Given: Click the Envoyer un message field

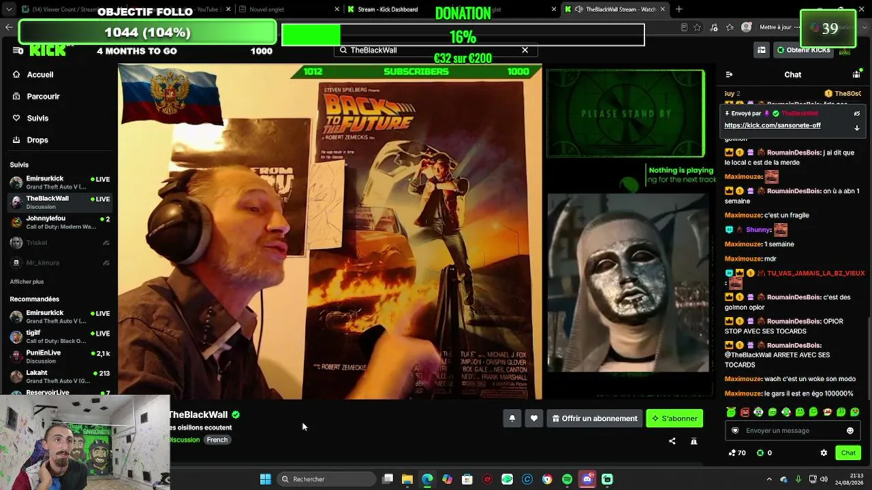Looking at the screenshot, I should [794, 430].
